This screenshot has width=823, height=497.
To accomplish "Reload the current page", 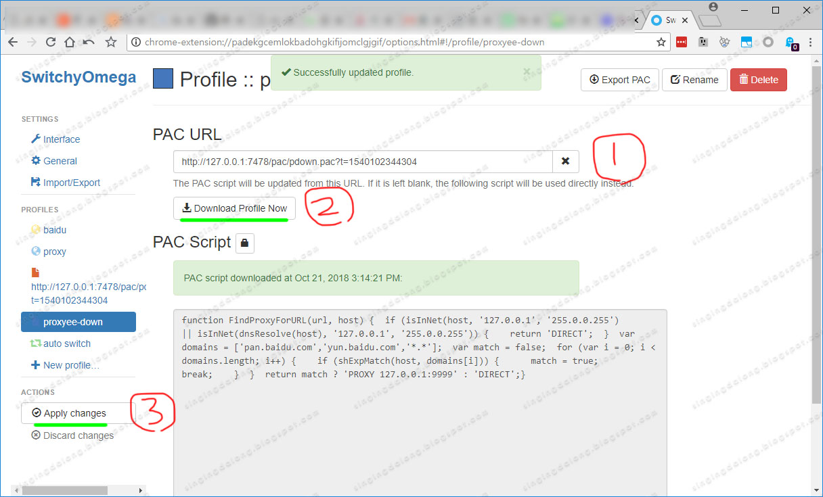I will click(51, 42).
